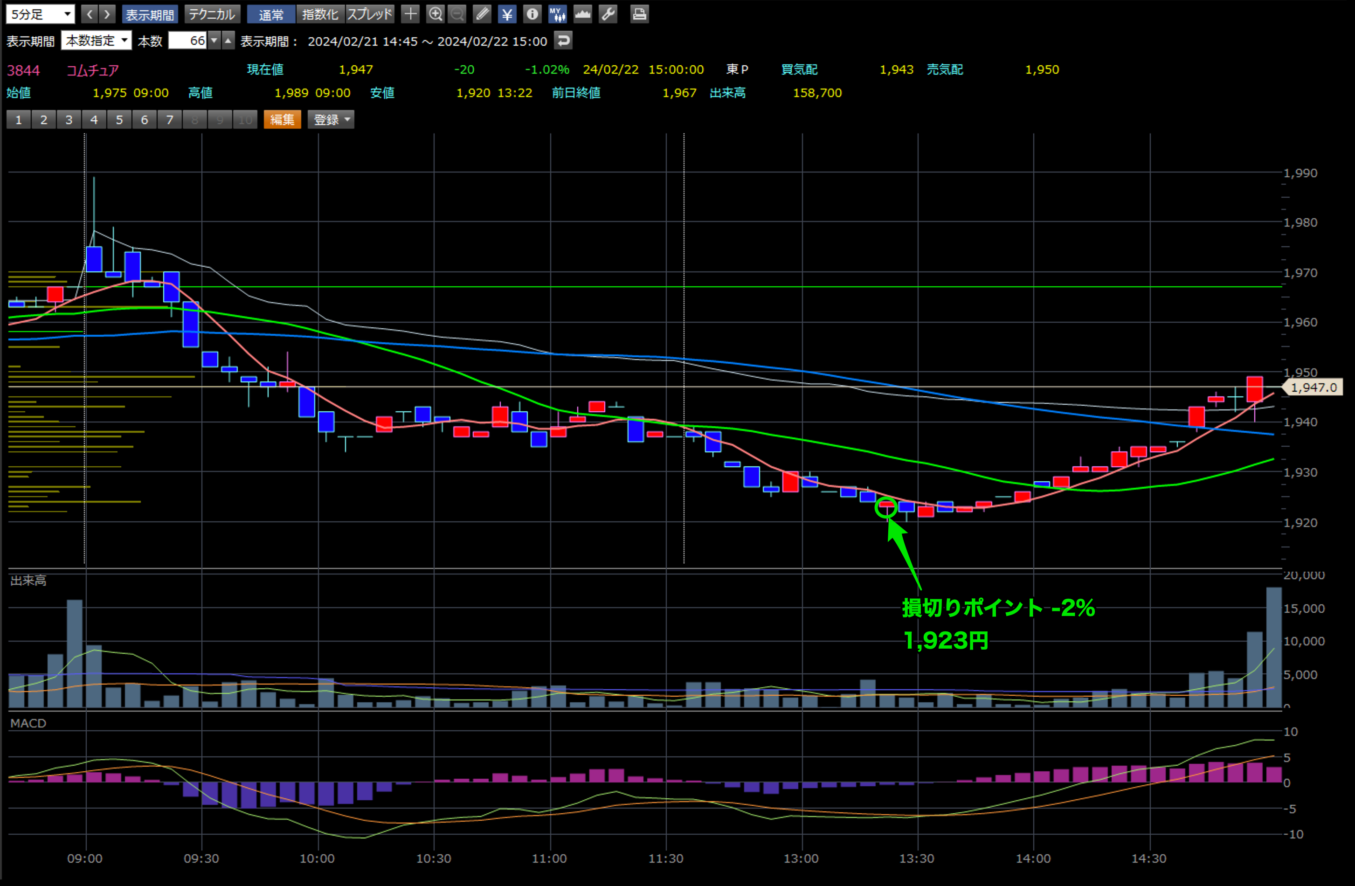Click the orange 編集 button
The height and width of the screenshot is (886, 1355).
(283, 119)
